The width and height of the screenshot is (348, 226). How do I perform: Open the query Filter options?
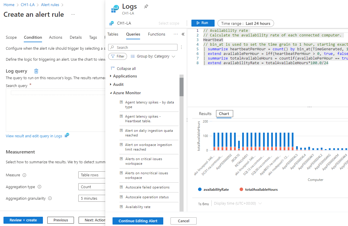pos(117,56)
